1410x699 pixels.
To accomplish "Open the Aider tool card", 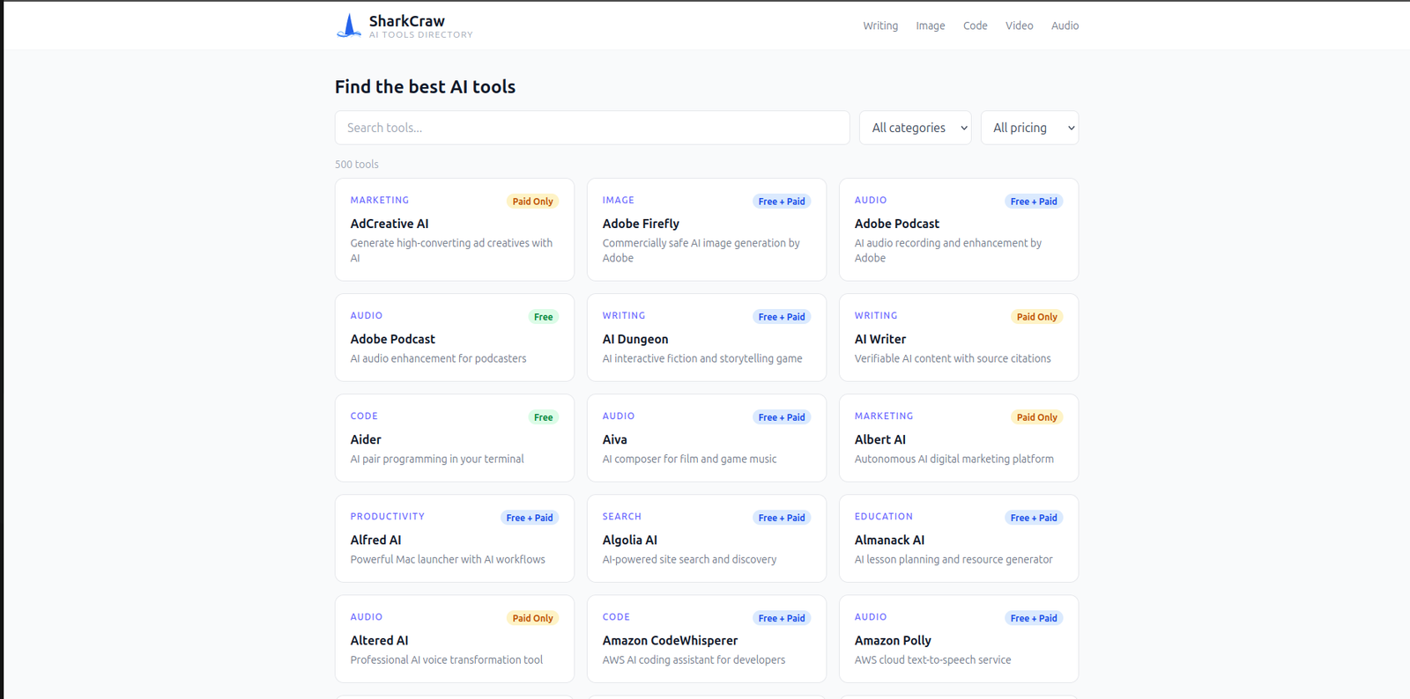I will (455, 438).
